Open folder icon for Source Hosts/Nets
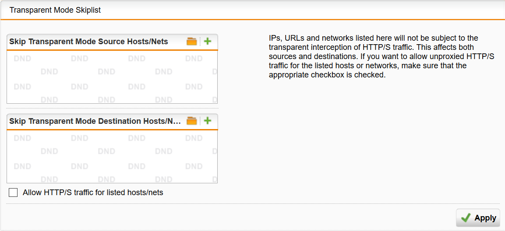 (191, 42)
